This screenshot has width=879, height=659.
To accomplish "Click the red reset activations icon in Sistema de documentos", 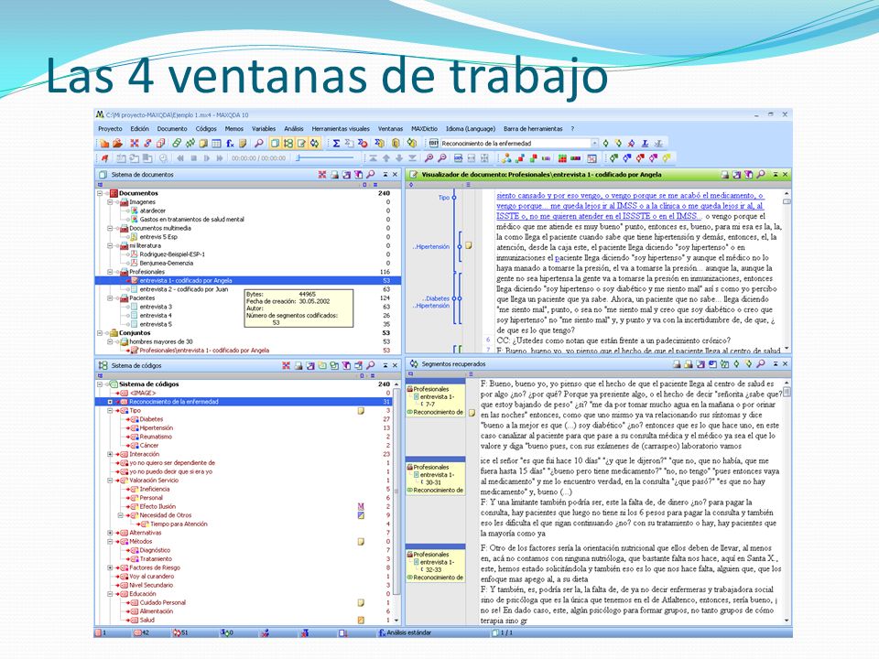I will coord(321,175).
